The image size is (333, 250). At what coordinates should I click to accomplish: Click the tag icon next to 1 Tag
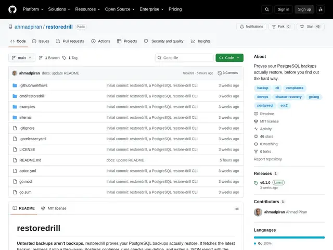pyautogui.click(x=65, y=58)
